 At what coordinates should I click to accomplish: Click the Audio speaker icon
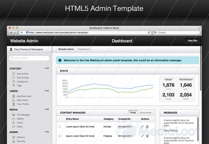click(13, 123)
